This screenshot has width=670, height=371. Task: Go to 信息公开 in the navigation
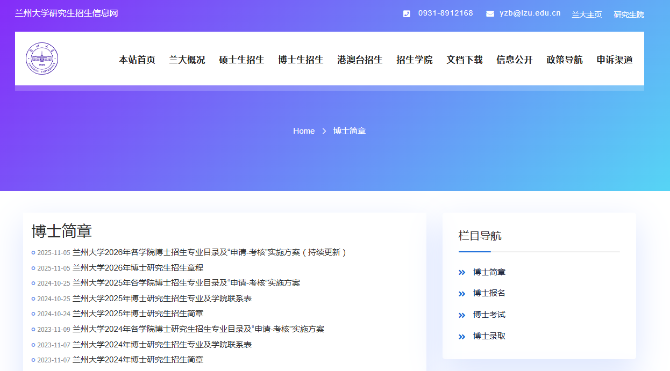[x=514, y=60]
